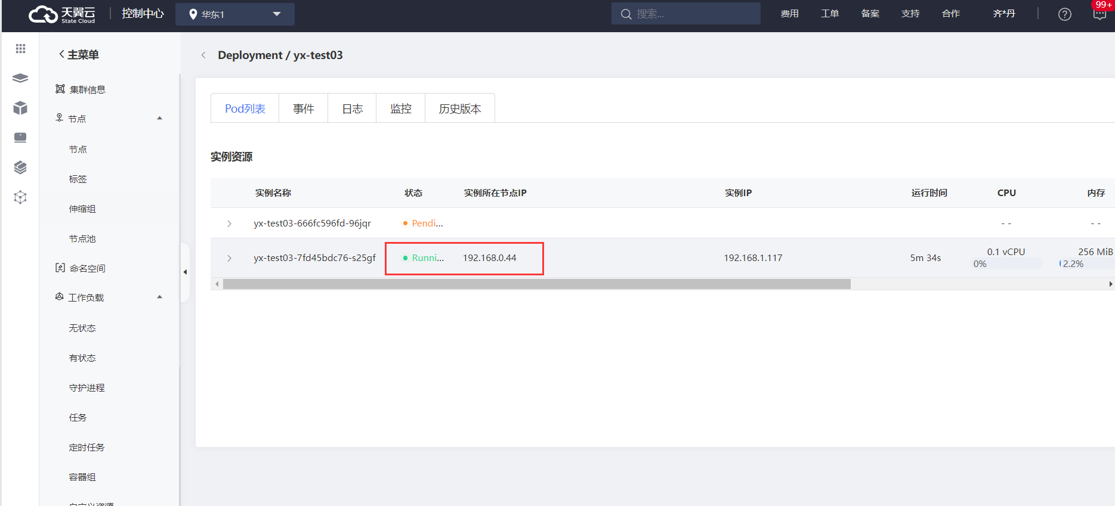
Task: Click the CPU 0% usage bar
Action: tap(1007, 263)
